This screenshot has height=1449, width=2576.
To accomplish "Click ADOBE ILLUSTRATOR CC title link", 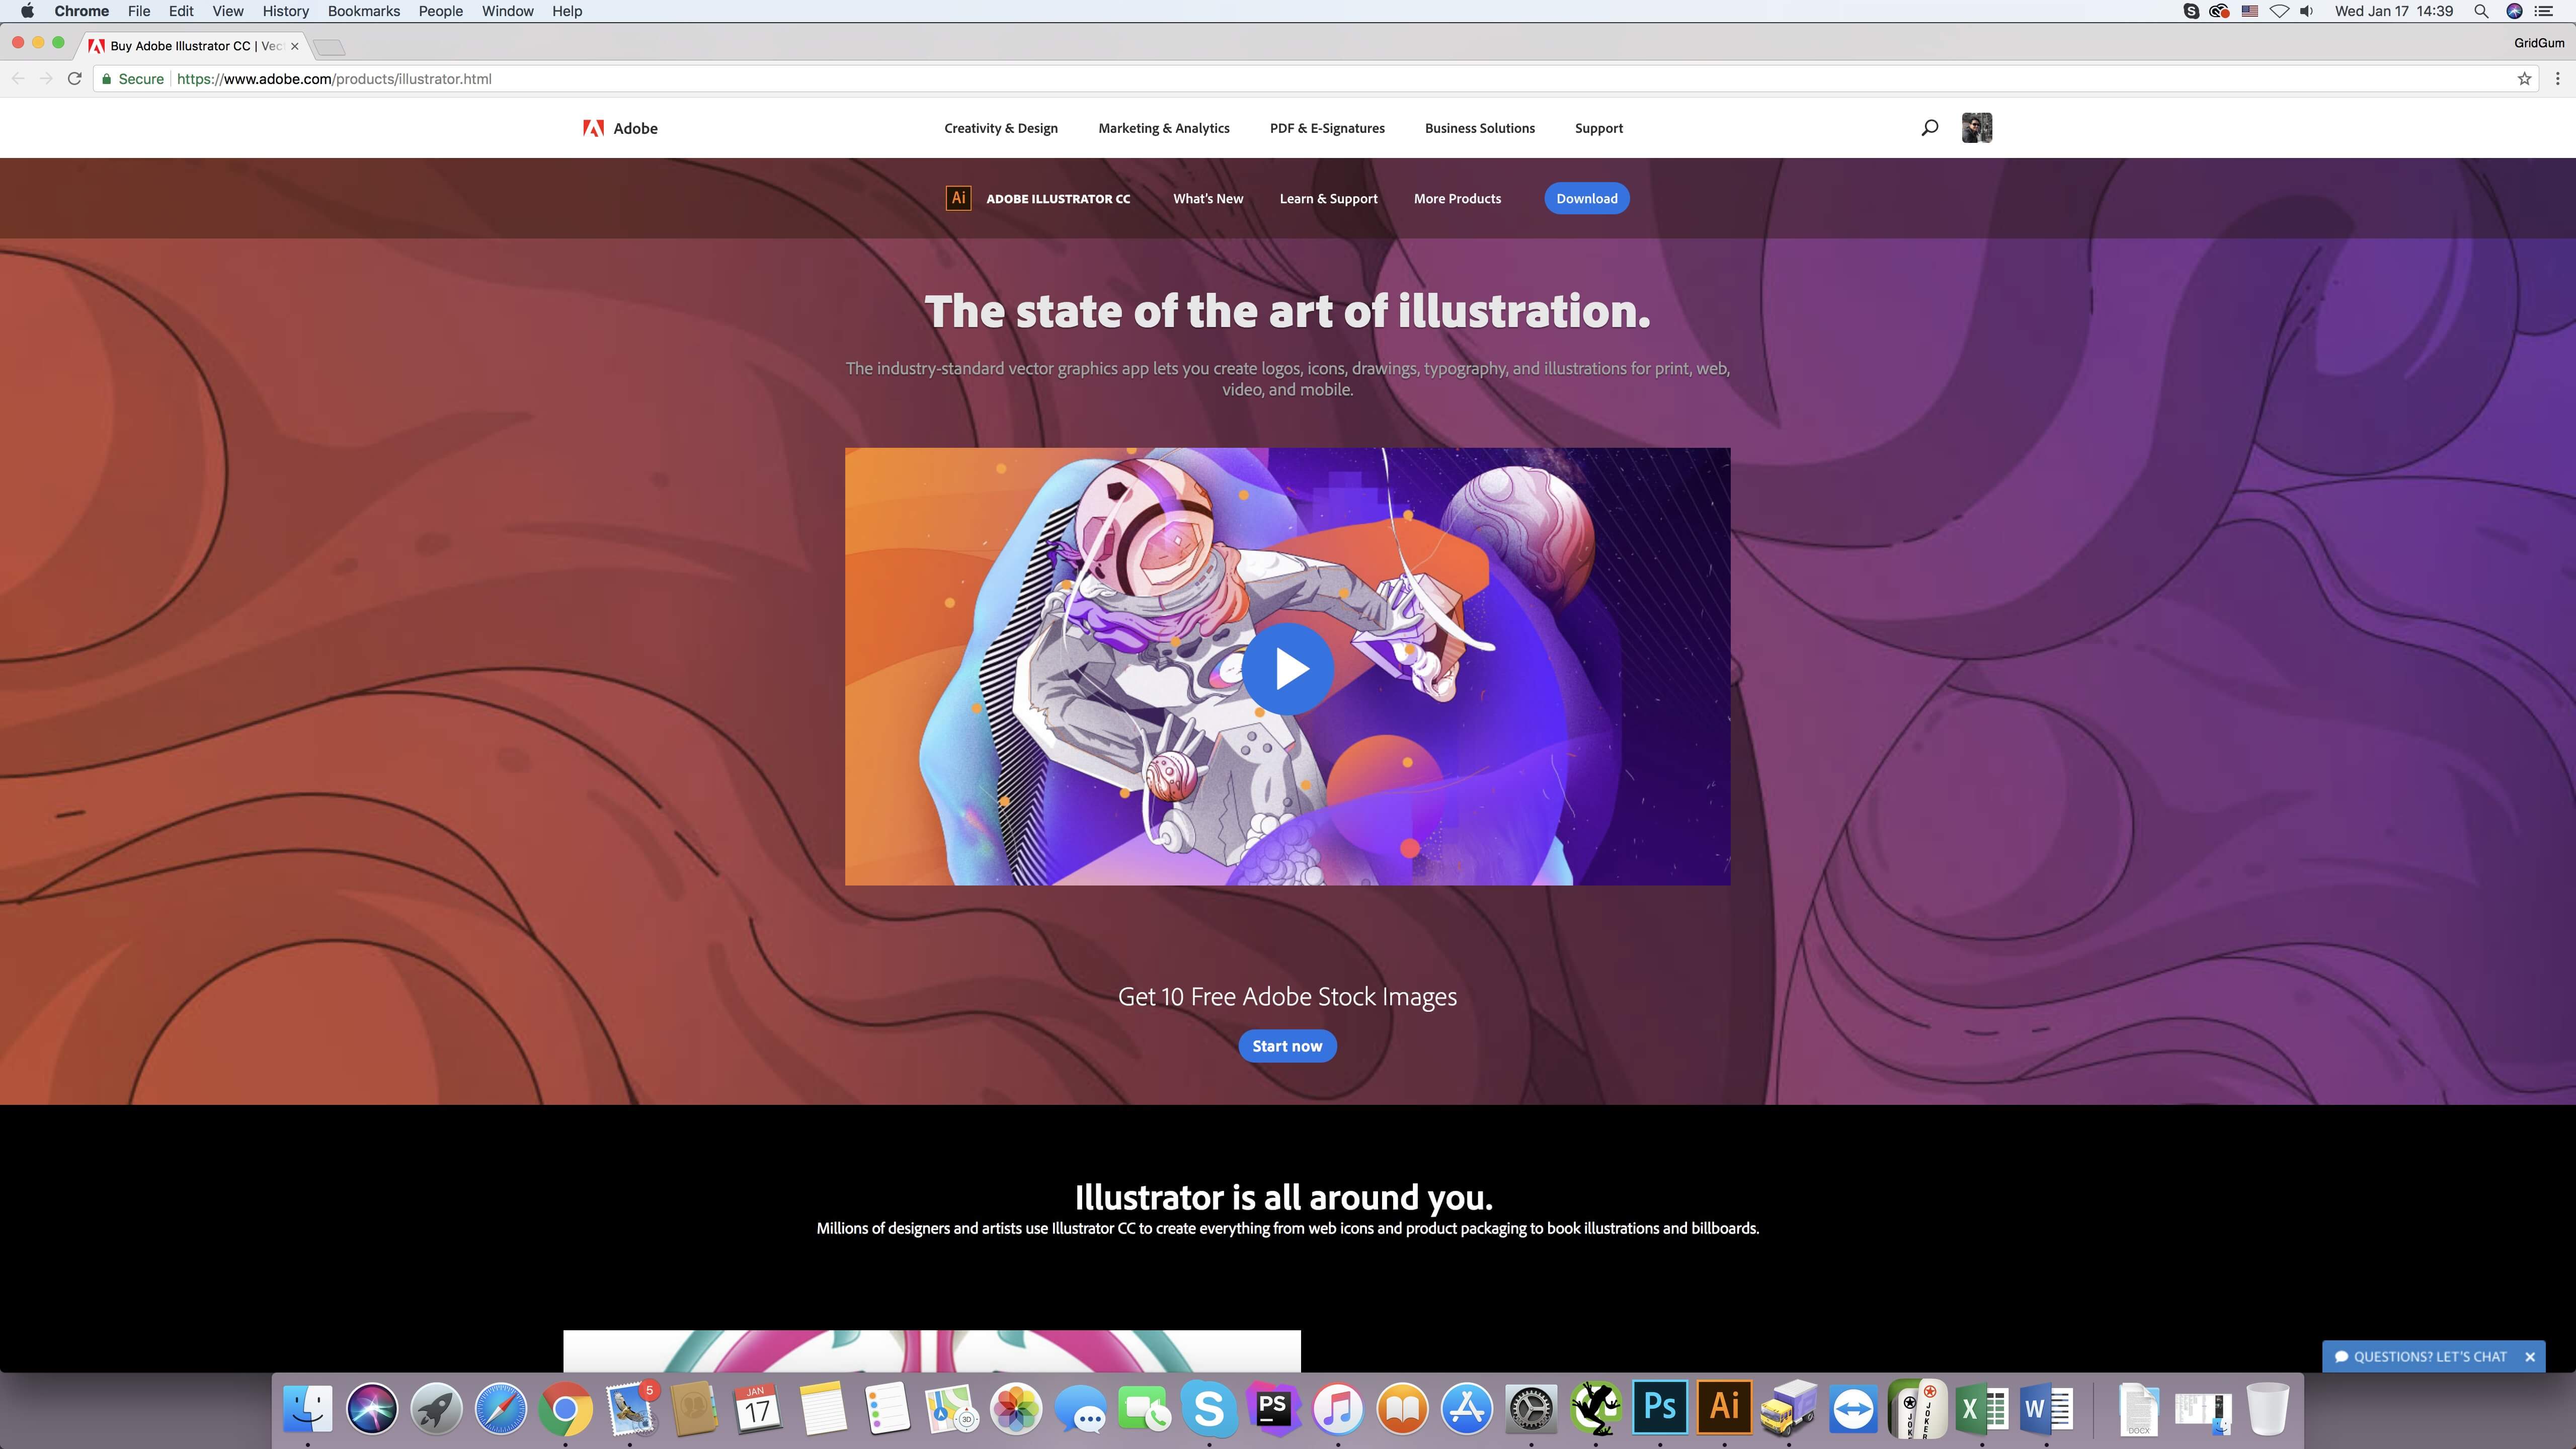I will click(1058, 198).
